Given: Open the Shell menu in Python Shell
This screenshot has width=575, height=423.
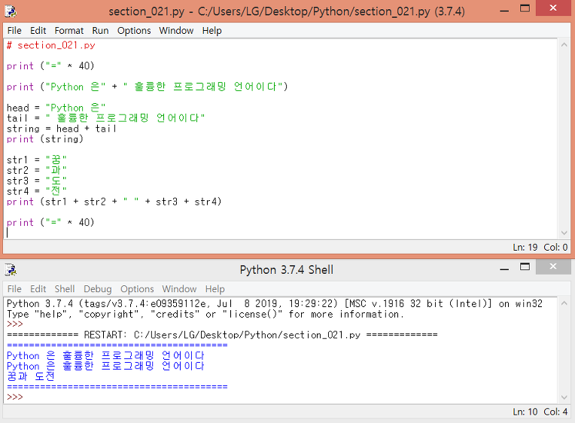Looking at the screenshot, I should [65, 289].
